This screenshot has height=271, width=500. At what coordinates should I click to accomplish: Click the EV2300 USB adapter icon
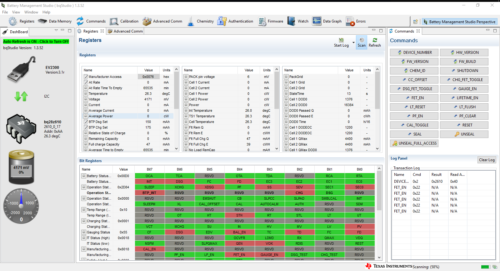click(x=21, y=69)
